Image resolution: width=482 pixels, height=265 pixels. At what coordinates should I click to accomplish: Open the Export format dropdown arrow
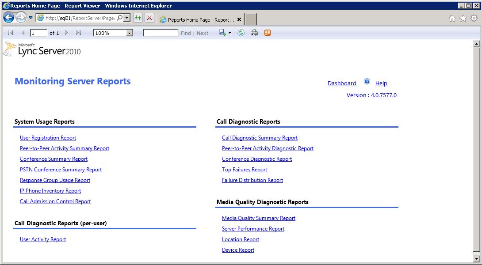pyautogui.click(x=230, y=33)
